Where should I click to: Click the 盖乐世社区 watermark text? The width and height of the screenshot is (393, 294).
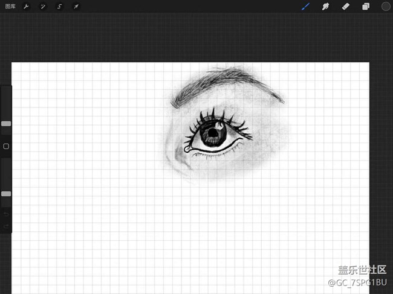[362, 270]
